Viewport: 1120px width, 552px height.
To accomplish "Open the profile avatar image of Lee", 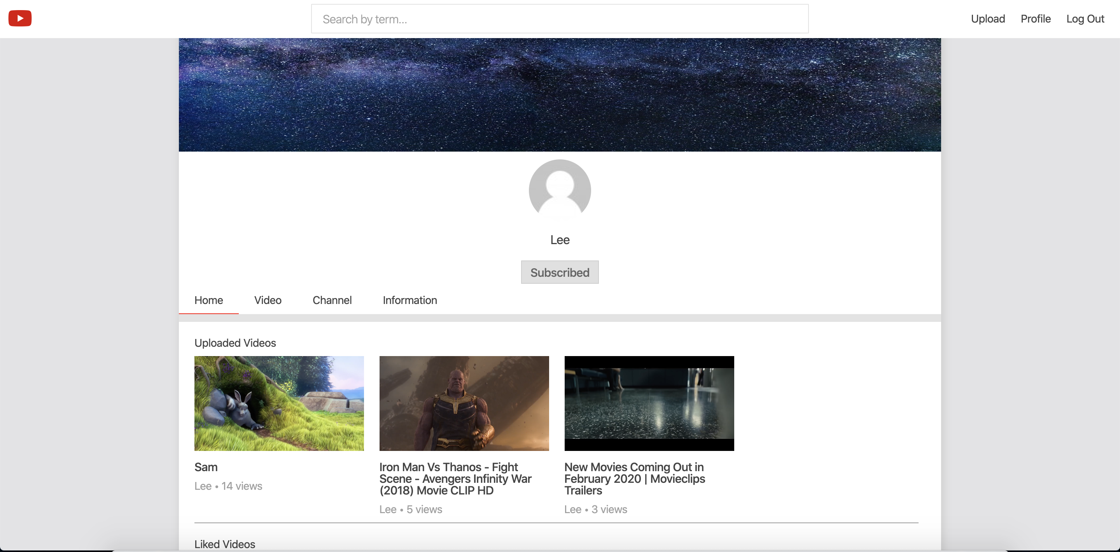I will pos(560,190).
